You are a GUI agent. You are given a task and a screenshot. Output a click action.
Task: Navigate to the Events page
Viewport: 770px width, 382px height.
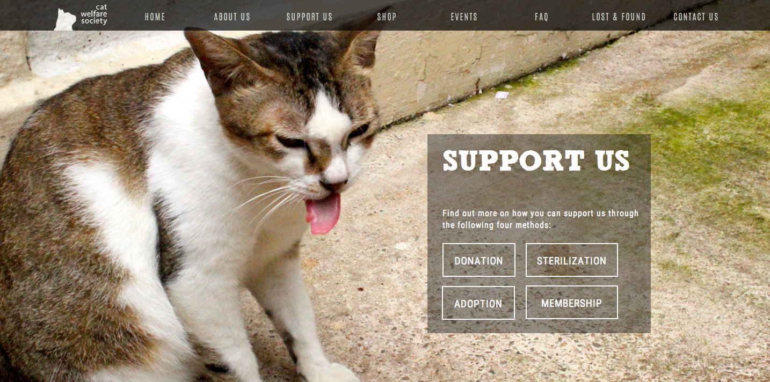click(x=464, y=17)
